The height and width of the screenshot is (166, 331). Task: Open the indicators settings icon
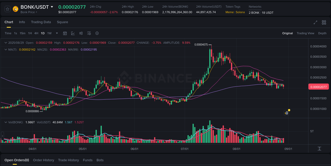click(x=89, y=33)
